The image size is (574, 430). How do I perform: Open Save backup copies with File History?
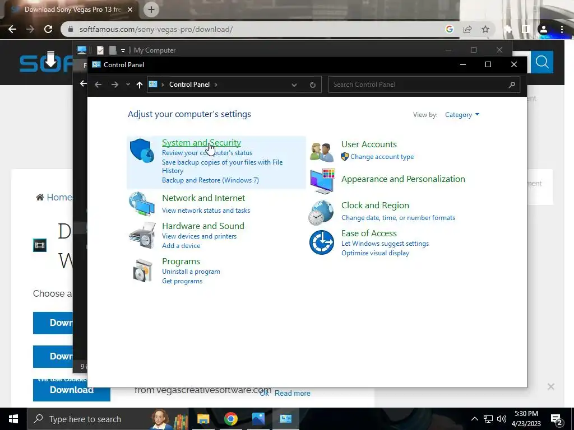222,166
